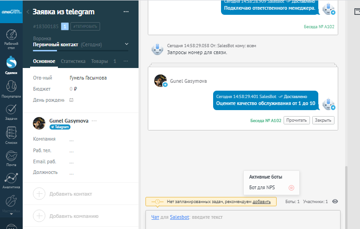Open Почта mail icon

click(11, 157)
